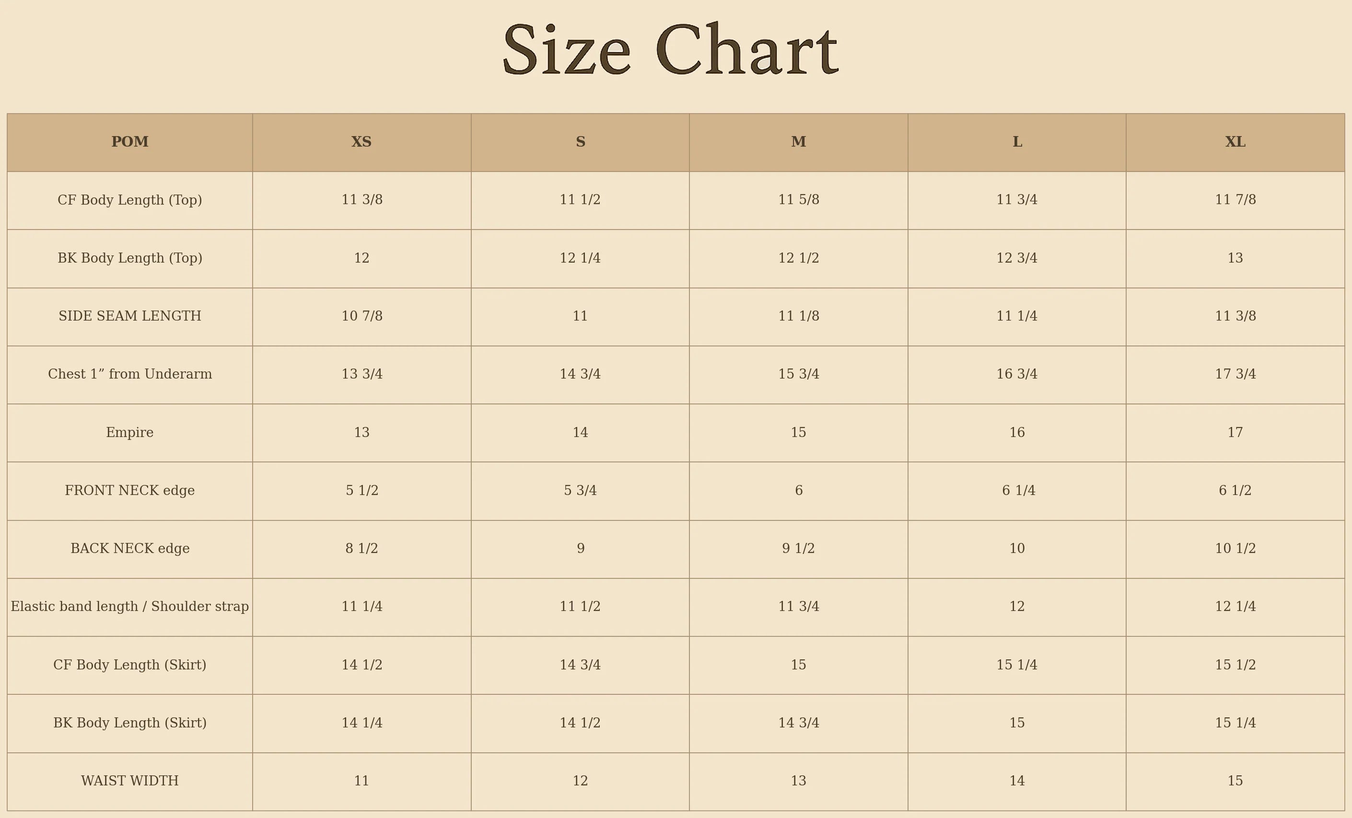Select the 11 7/8 CF top XL value
1352x818 pixels.
1235,200
